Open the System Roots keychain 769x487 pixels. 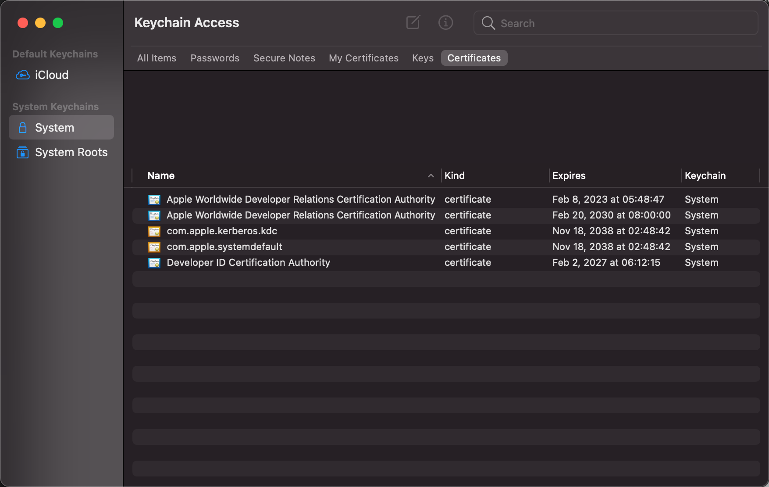61,152
